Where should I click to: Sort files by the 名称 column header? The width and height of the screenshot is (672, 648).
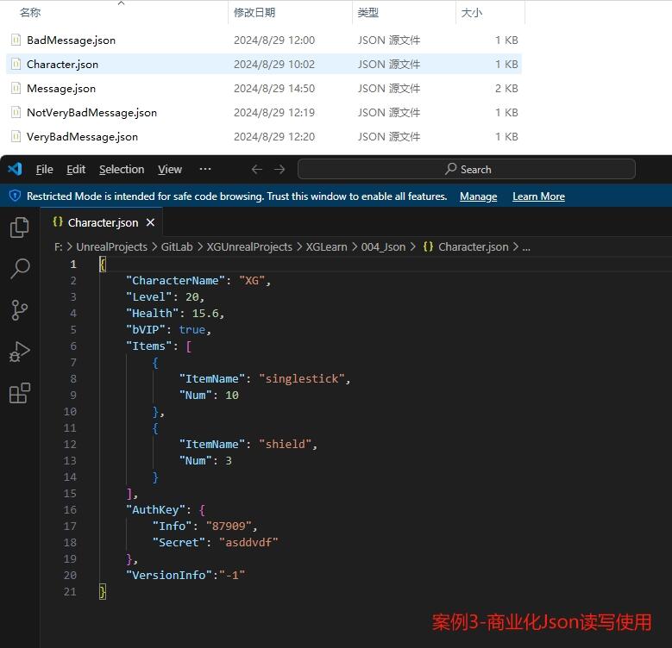click(30, 13)
